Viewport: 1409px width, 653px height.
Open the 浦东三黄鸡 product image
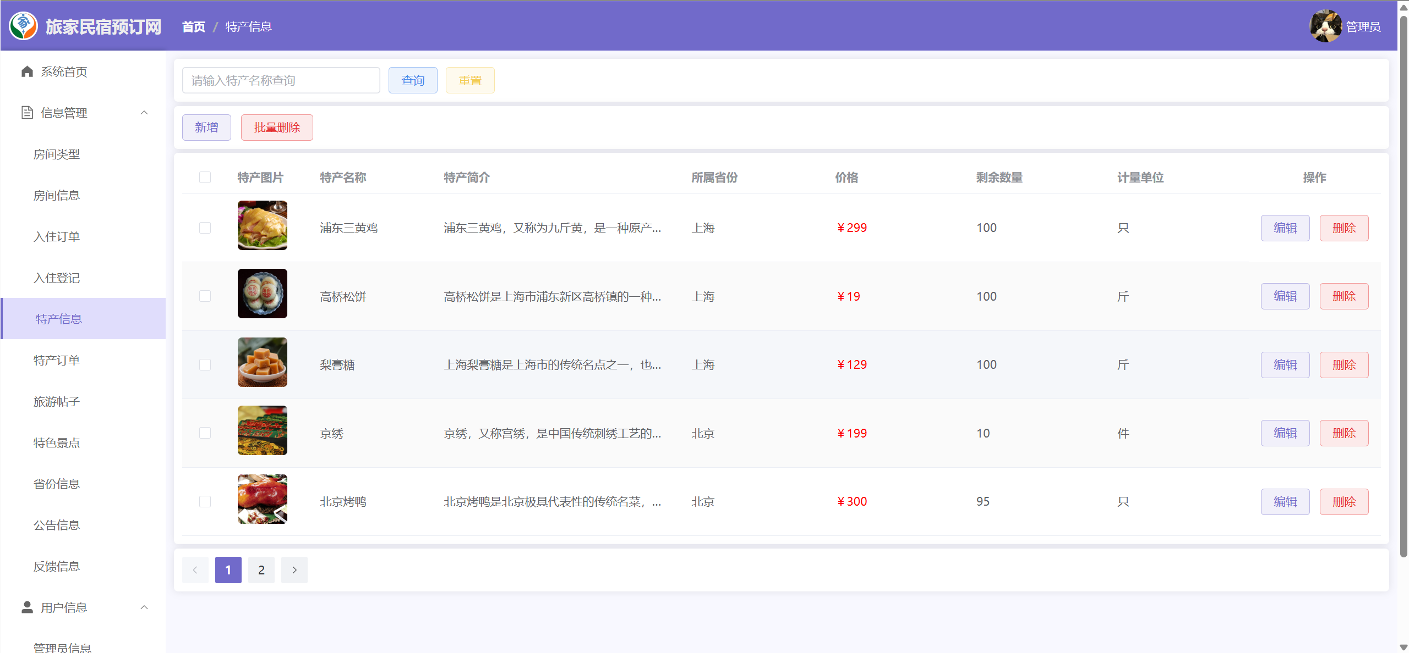tap(262, 225)
